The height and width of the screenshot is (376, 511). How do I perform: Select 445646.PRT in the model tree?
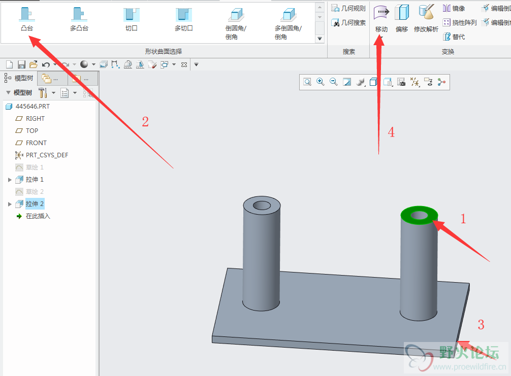[28, 107]
